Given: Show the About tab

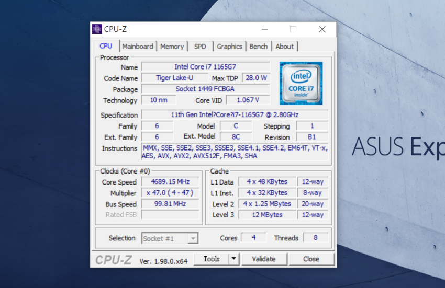Looking at the screenshot, I should click(284, 47).
